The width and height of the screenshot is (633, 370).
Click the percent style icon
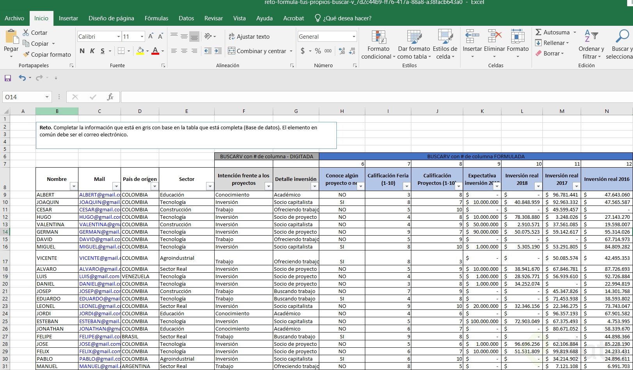point(318,51)
